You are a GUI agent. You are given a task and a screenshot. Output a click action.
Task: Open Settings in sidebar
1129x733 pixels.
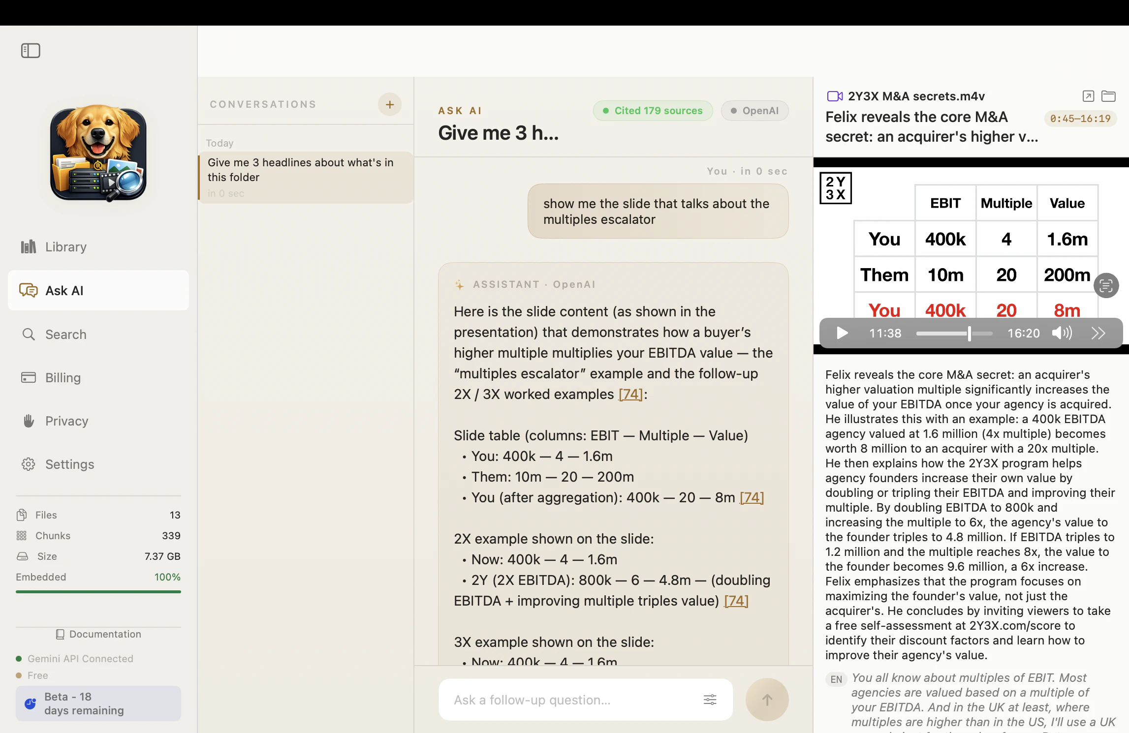click(98, 464)
